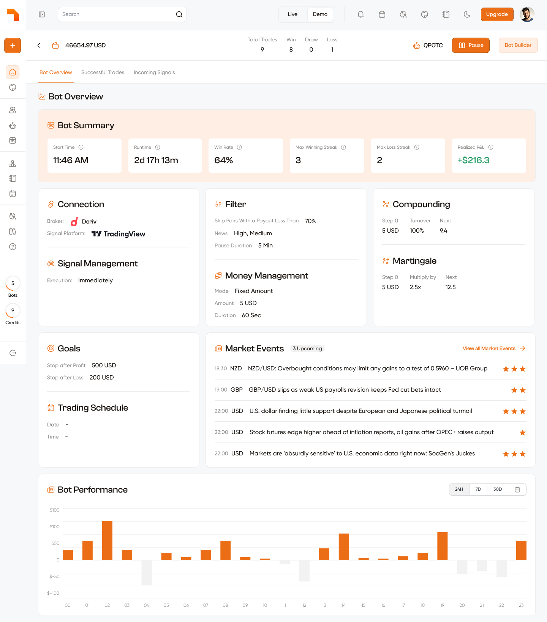Open the robot bots icon in sidebar

point(13,125)
